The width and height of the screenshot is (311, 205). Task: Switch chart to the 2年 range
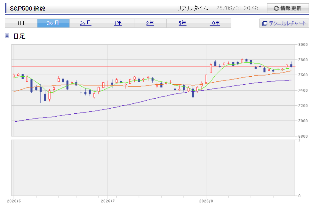click(150, 23)
